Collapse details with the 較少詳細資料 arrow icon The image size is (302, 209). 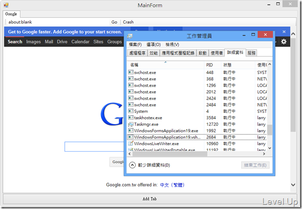point(132,165)
